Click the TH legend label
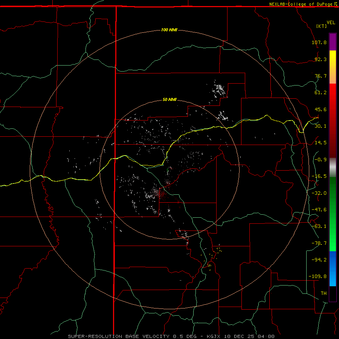 click(x=324, y=293)
